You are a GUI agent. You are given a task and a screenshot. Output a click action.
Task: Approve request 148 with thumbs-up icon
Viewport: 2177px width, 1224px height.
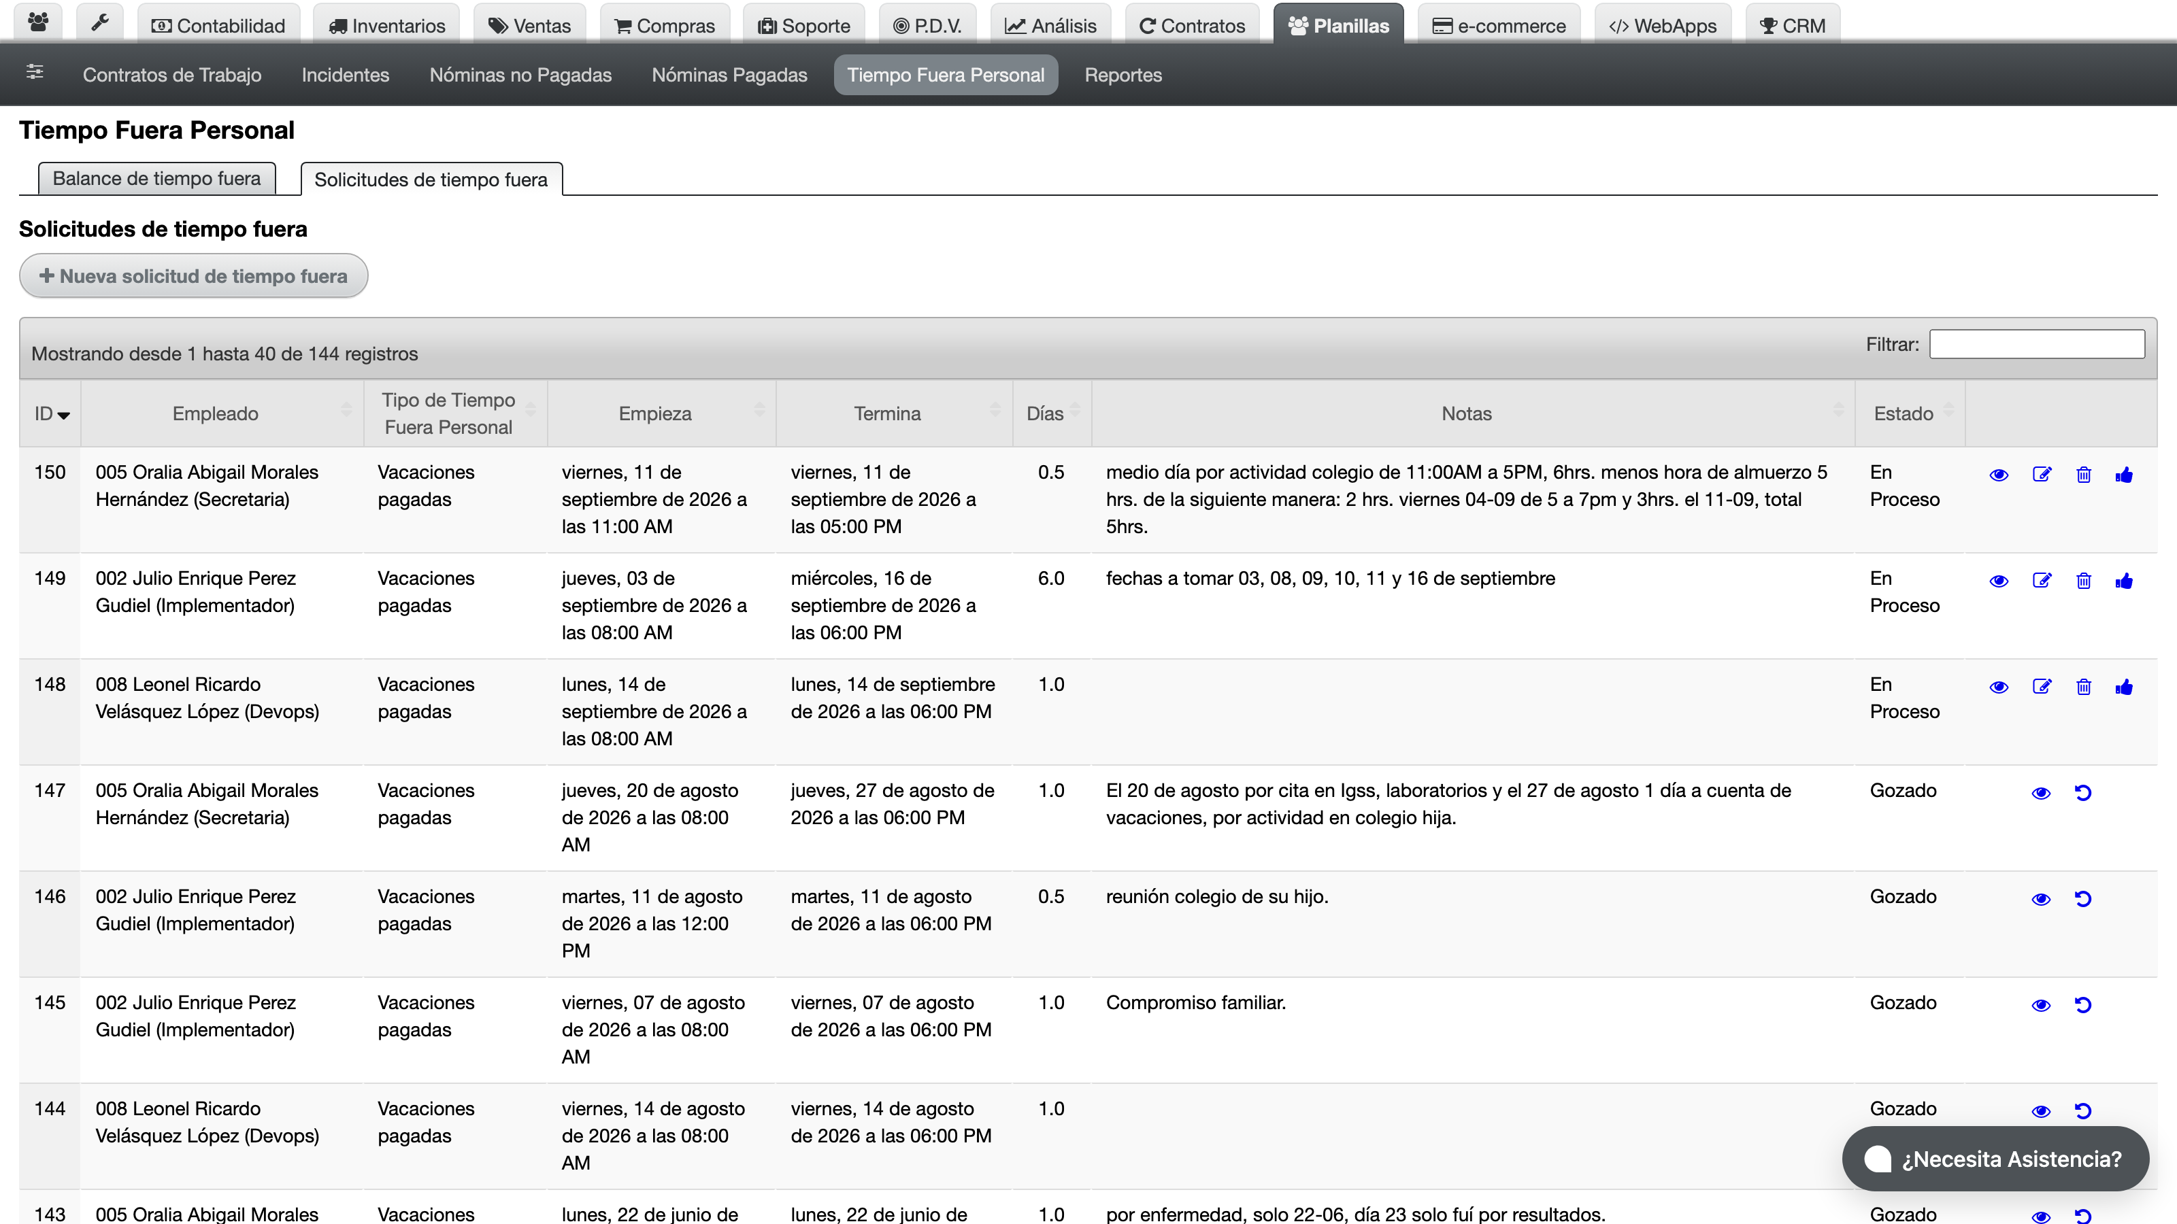[2124, 687]
